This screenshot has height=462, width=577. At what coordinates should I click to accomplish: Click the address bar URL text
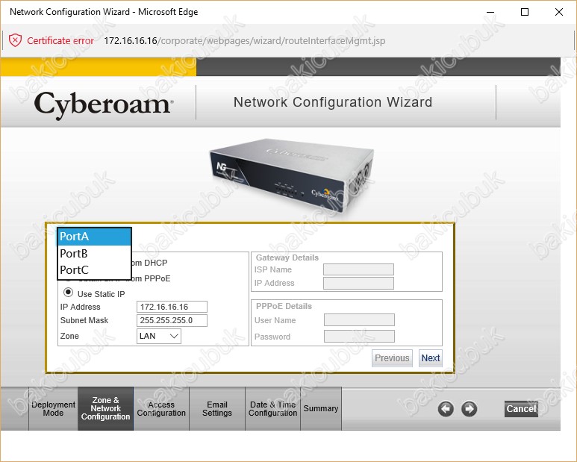click(x=245, y=40)
